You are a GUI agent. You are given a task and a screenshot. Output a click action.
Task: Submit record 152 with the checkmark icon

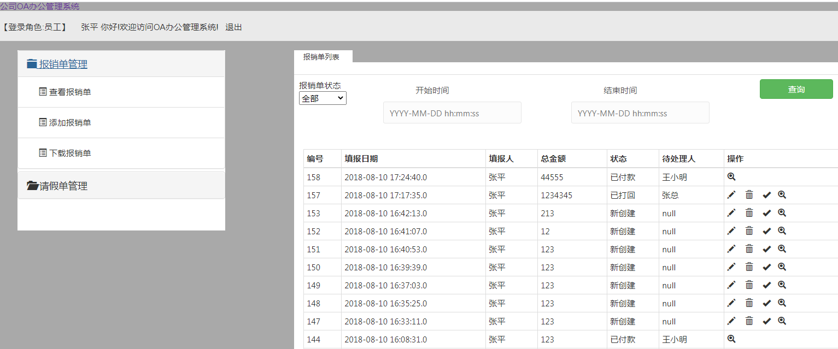(x=766, y=231)
